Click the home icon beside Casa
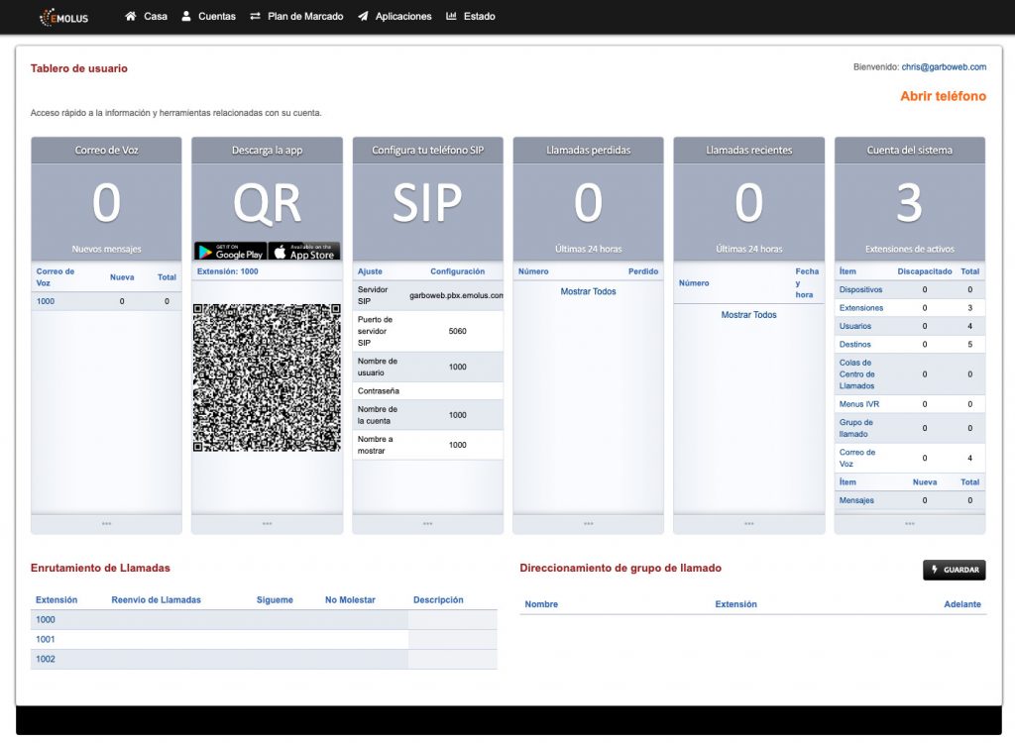This screenshot has height=743, width=1015. [131, 16]
